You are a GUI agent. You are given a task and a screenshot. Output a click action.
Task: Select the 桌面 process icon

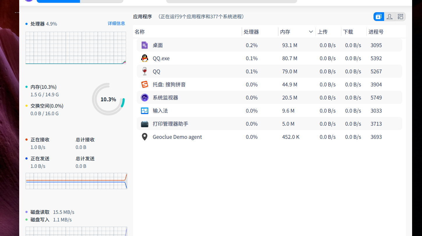click(x=145, y=45)
